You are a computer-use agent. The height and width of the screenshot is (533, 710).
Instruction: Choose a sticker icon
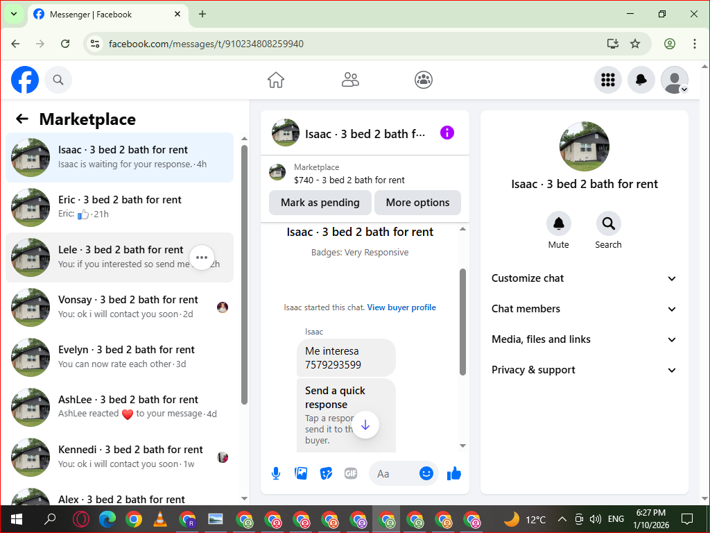[x=326, y=473]
